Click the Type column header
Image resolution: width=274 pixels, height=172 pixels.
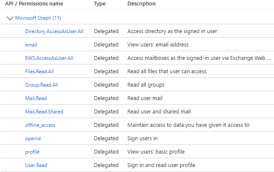pos(100,4)
